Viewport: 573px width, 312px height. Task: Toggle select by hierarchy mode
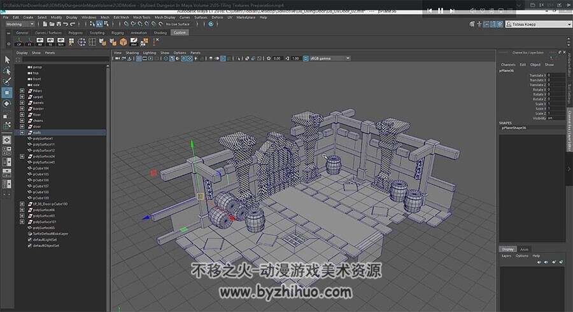pyautogui.click(x=92, y=24)
